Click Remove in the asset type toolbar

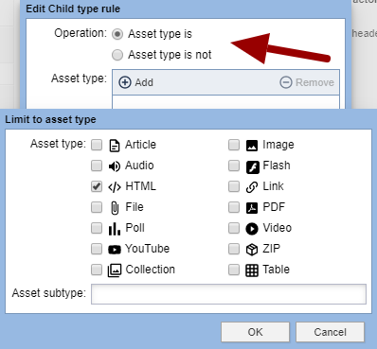pyautogui.click(x=307, y=82)
